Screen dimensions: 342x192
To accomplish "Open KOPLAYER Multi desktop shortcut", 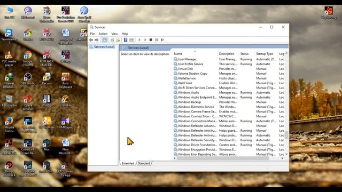I will [46, 59].
